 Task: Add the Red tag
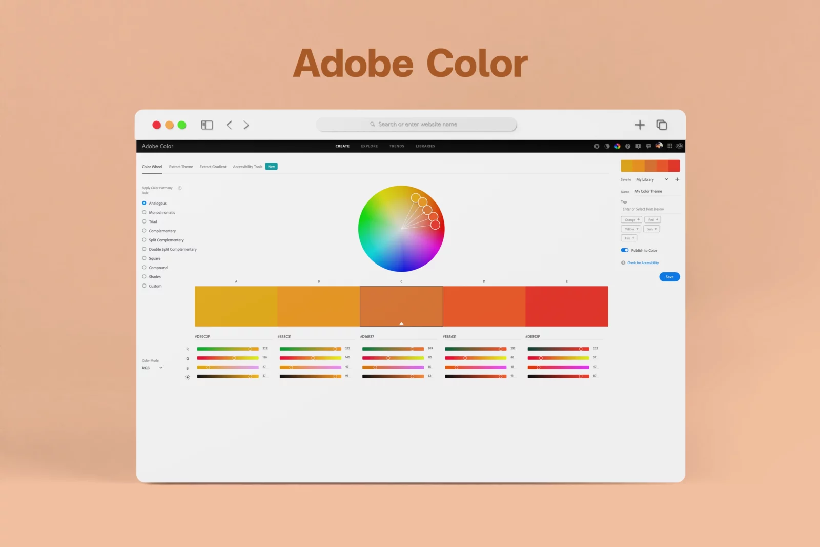point(652,220)
